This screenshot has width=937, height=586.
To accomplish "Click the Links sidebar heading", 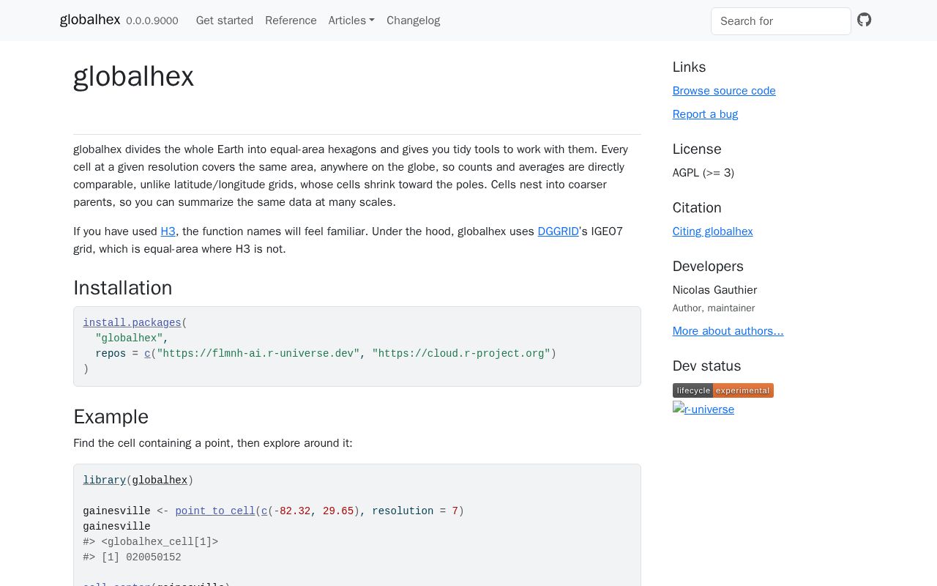I will click(x=689, y=67).
